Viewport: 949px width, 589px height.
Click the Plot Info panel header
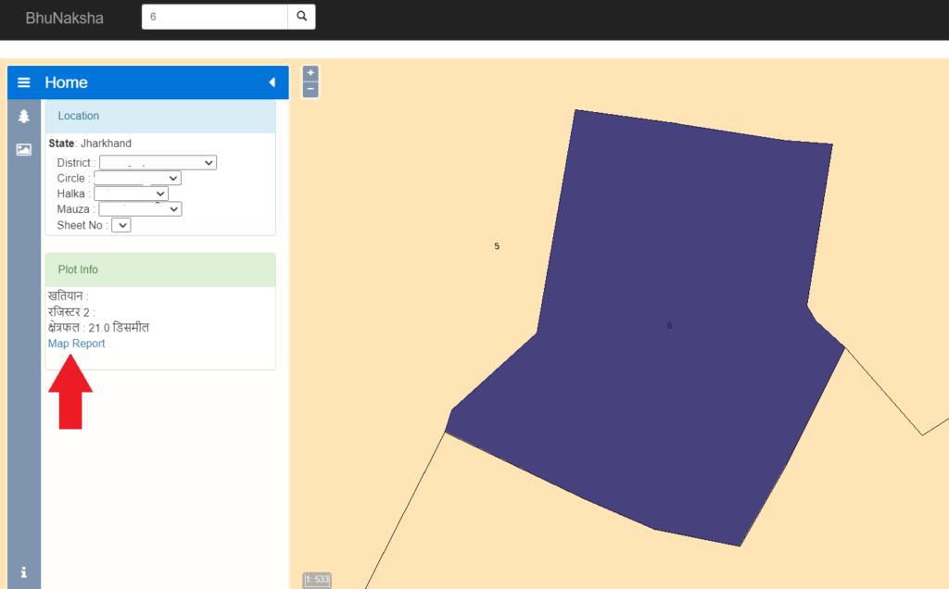click(160, 269)
